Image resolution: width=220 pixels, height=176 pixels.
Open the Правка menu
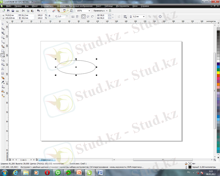(x=18, y=6)
